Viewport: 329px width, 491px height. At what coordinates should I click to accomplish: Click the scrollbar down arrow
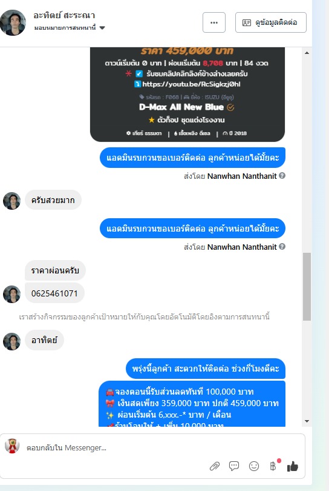(307, 421)
